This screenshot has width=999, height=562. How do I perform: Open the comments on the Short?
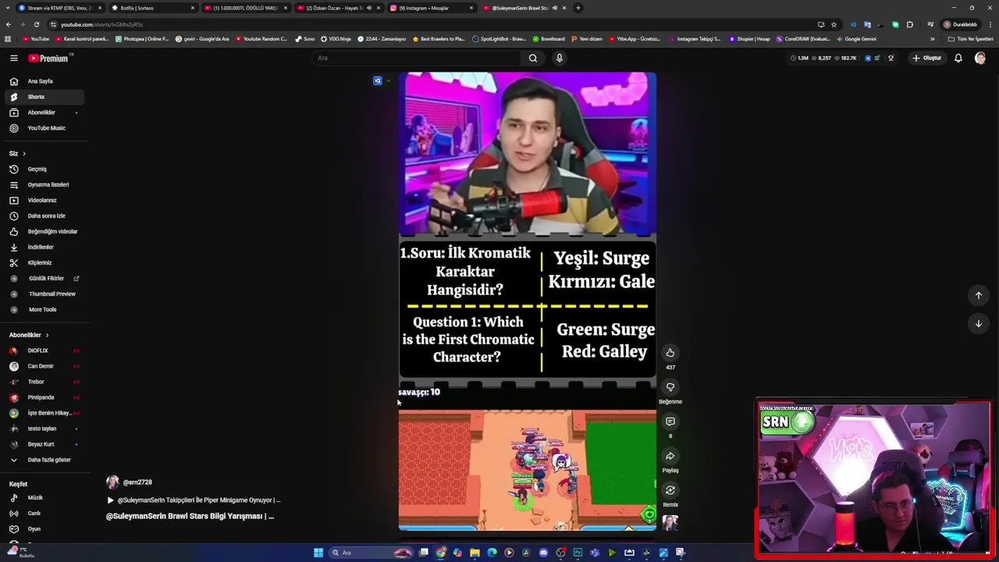(x=670, y=421)
